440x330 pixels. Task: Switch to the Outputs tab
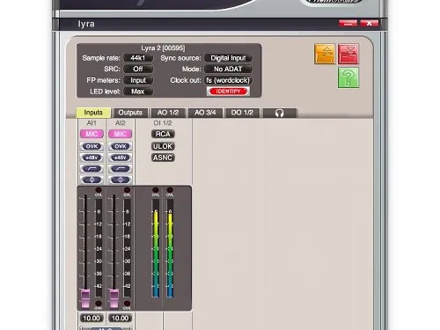tap(130, 113)
